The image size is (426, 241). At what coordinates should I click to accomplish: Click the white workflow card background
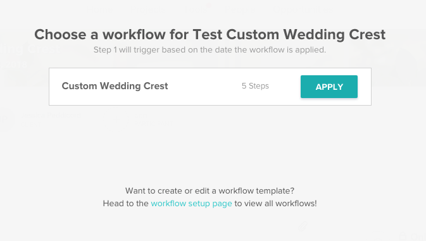(x=210, y=87)
